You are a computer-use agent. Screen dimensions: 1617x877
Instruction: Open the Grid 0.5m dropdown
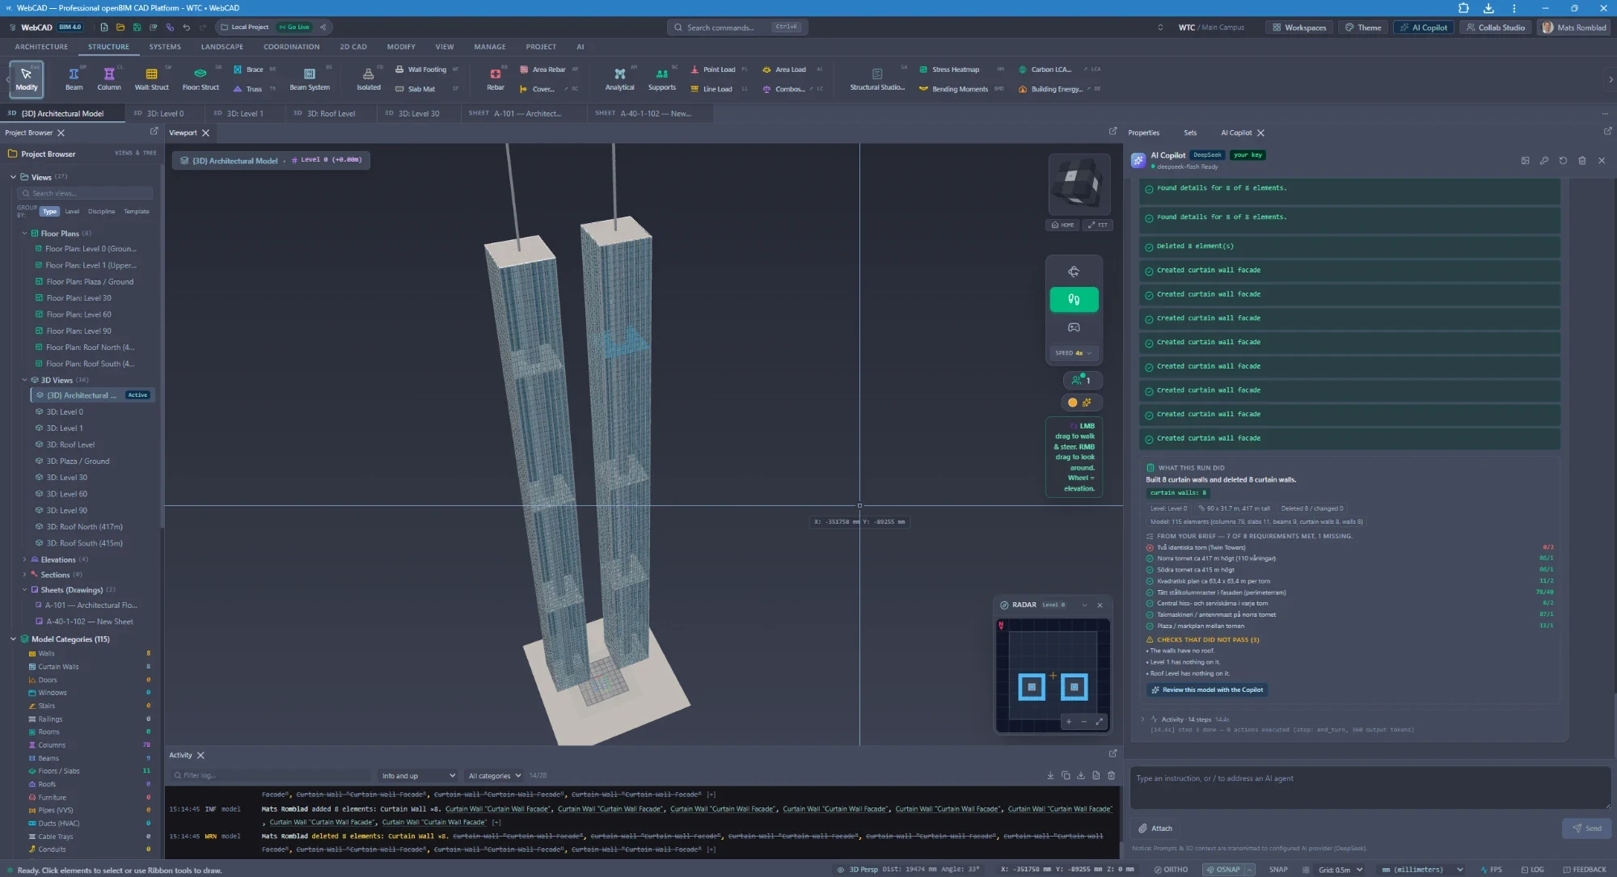click(1340, 870)
